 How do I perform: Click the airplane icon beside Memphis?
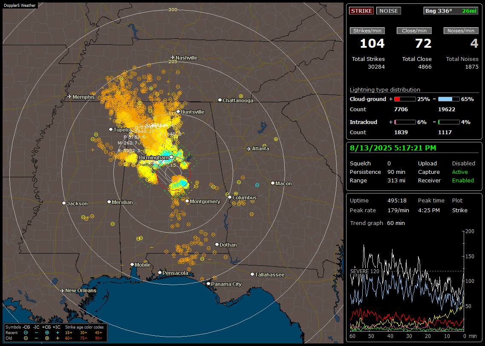[69, 97]
